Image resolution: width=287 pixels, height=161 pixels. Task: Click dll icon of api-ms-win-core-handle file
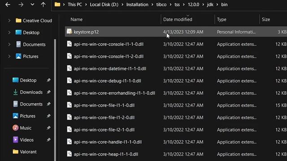69,142
